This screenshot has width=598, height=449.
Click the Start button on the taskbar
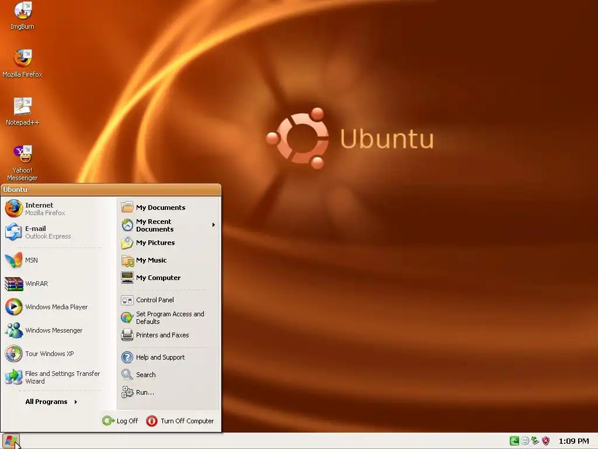[x=11, y=441]
